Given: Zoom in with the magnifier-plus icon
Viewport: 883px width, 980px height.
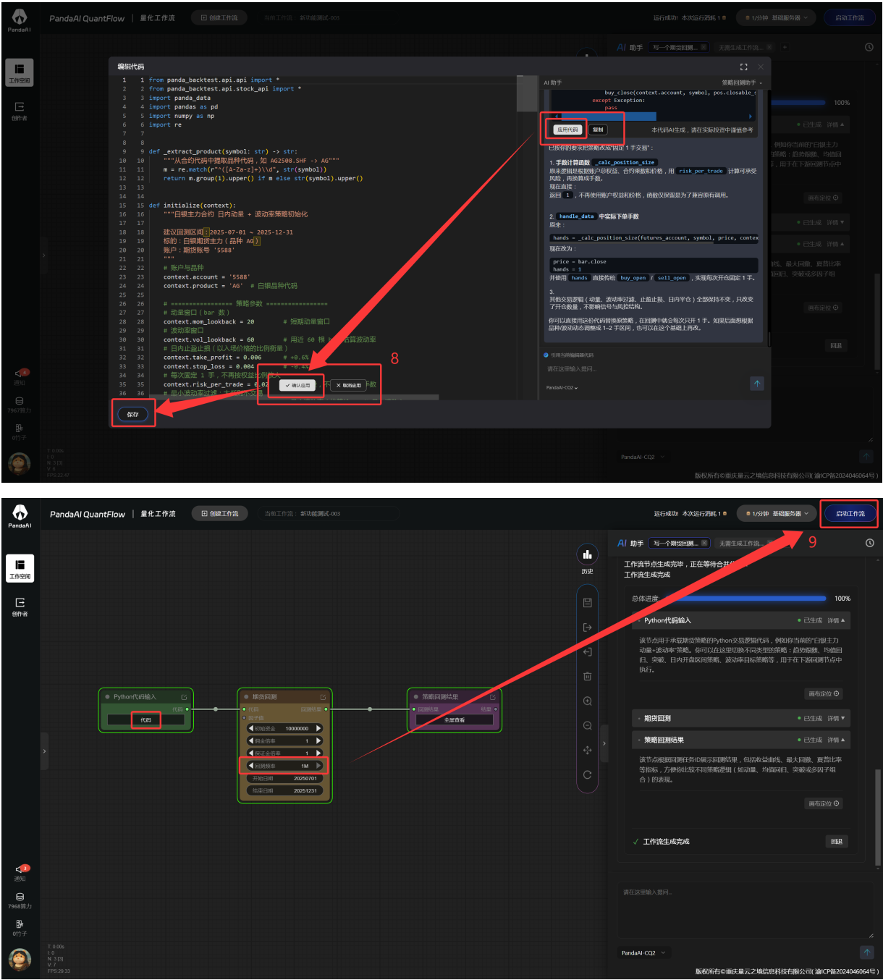Looking at the screenshot, I should point(587,701).
